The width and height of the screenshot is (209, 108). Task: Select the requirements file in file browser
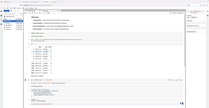click(x=13, y=27)
